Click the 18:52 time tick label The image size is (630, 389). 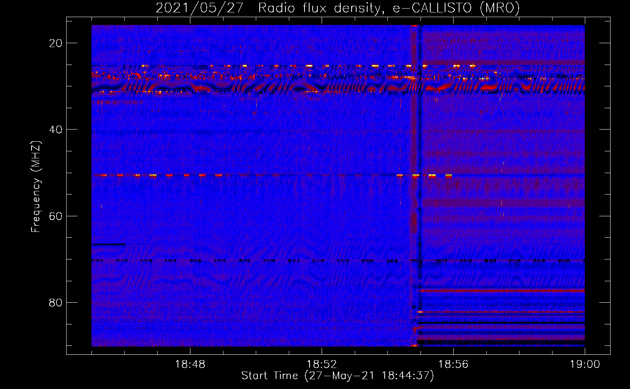[x=322, y=364]
